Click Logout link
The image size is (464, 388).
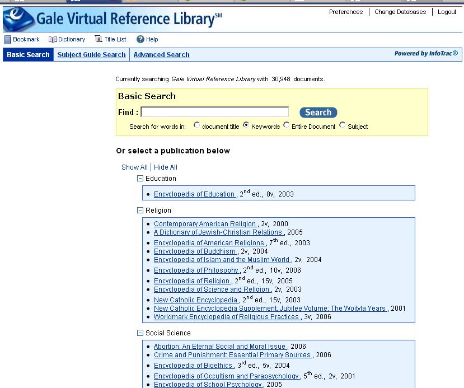point(447,12)
